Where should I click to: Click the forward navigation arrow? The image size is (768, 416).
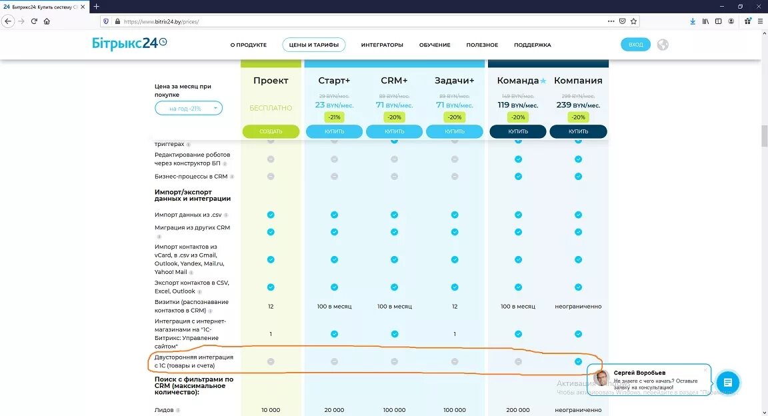(21, 21)
